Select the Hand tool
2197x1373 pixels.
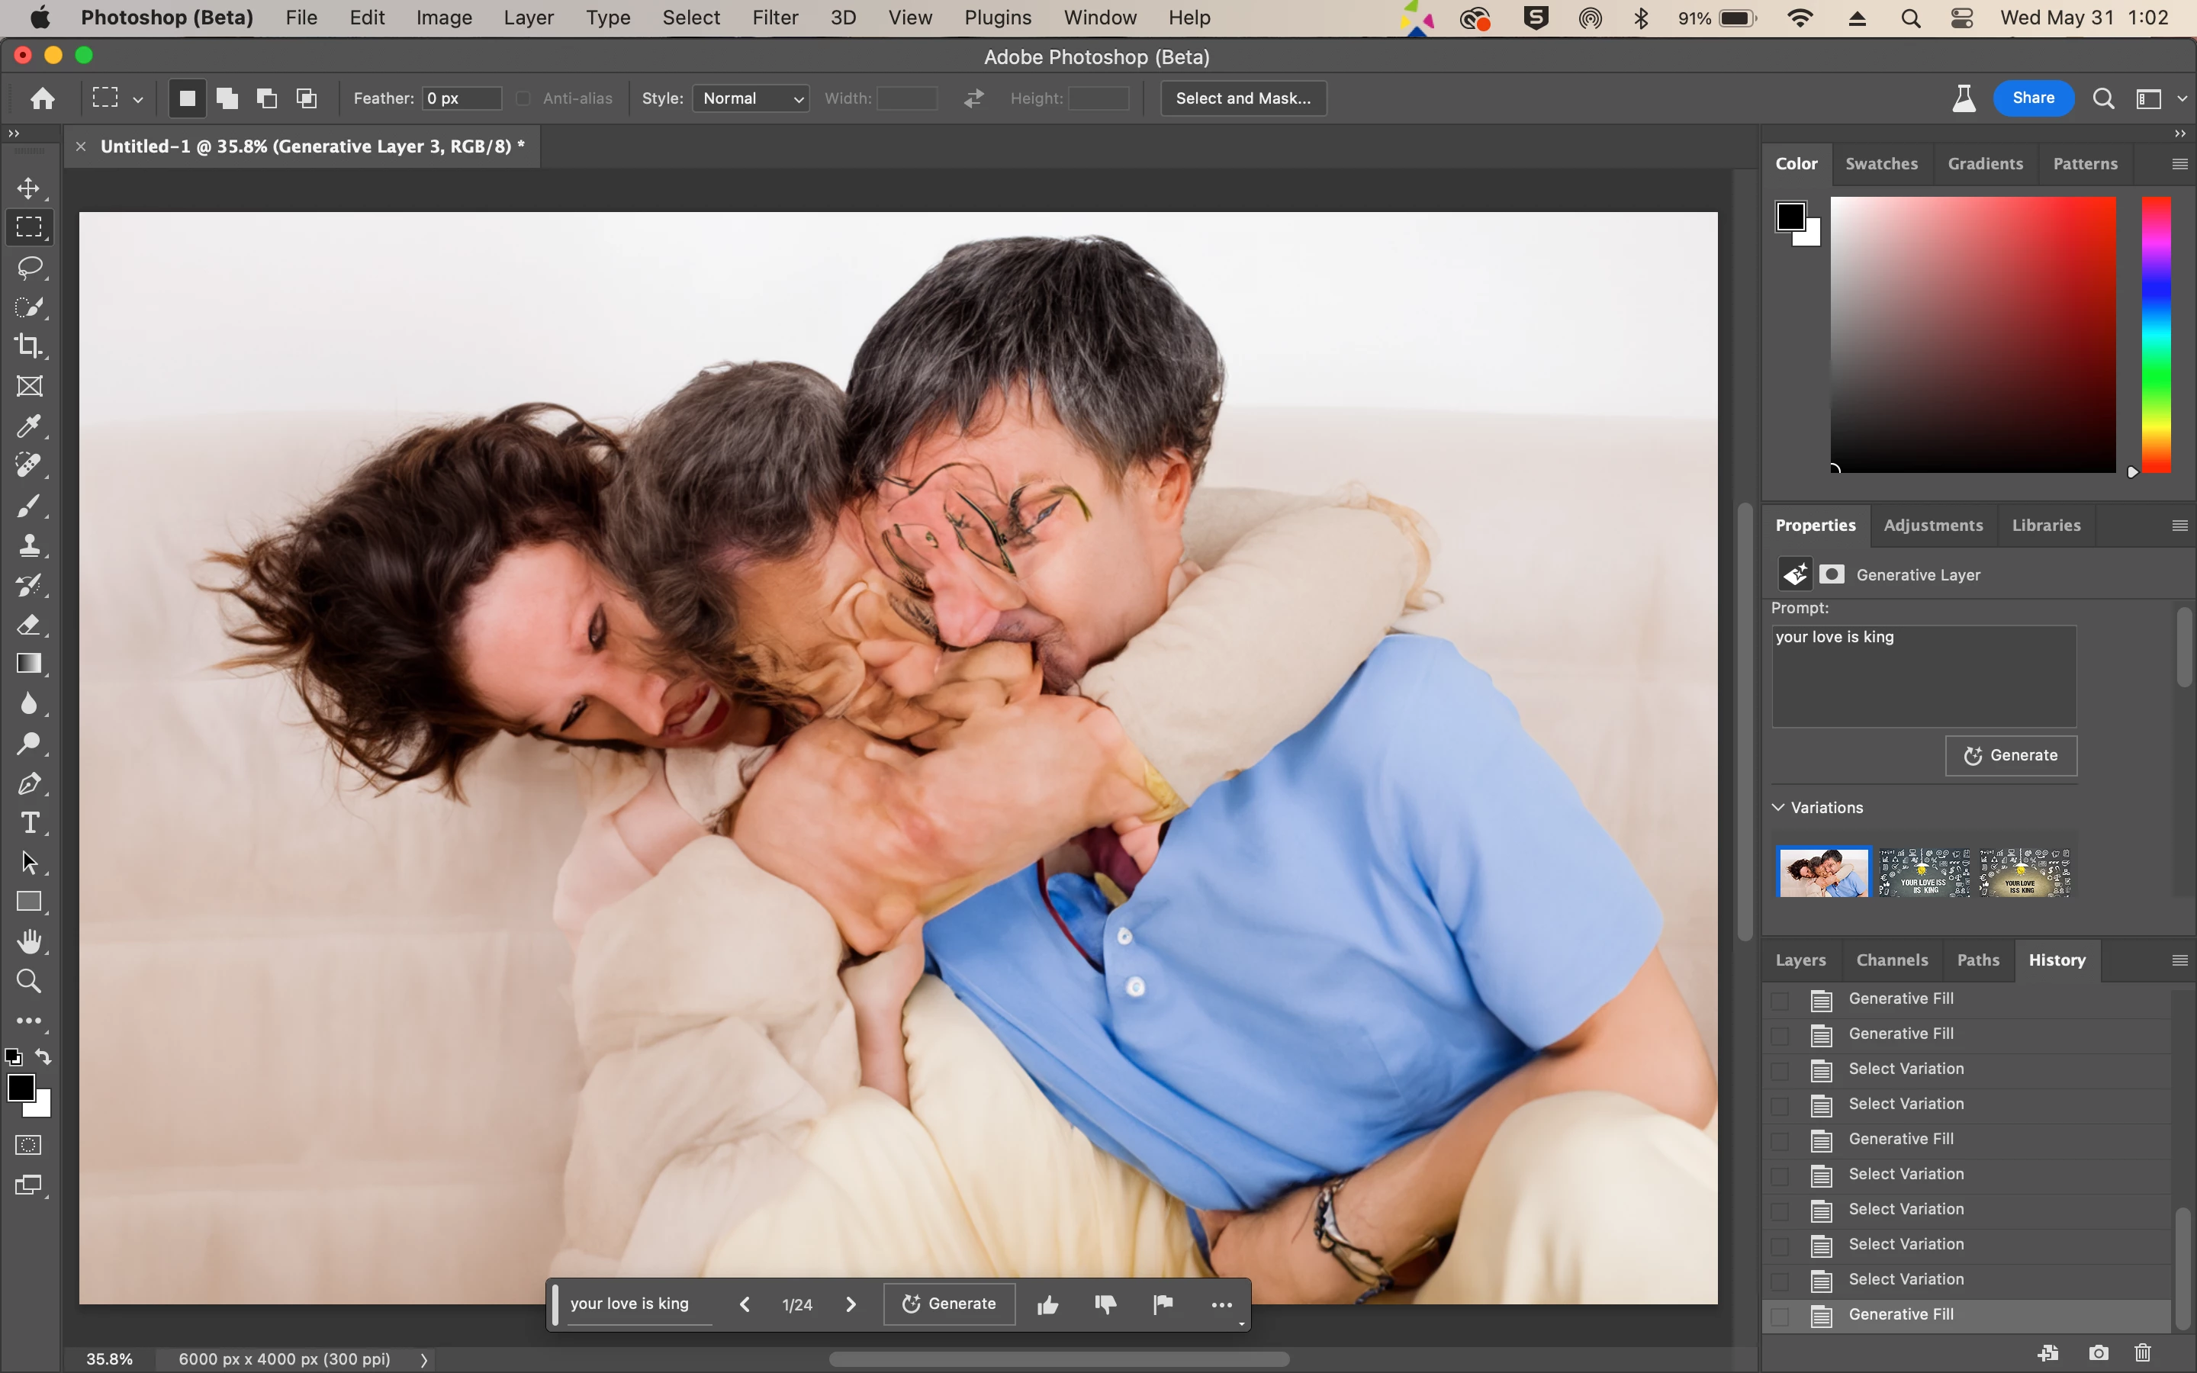coord(29,942)
